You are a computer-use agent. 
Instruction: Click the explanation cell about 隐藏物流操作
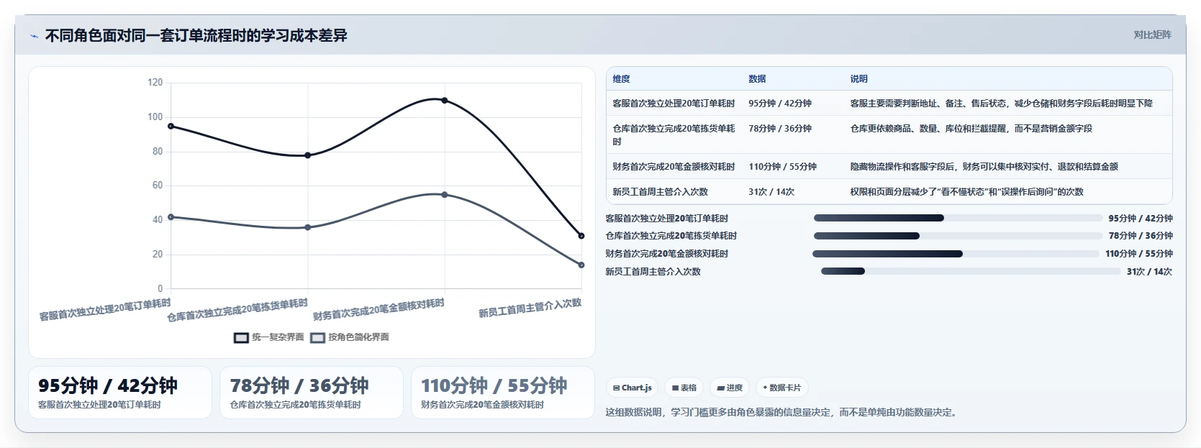(x=984, y=167)
